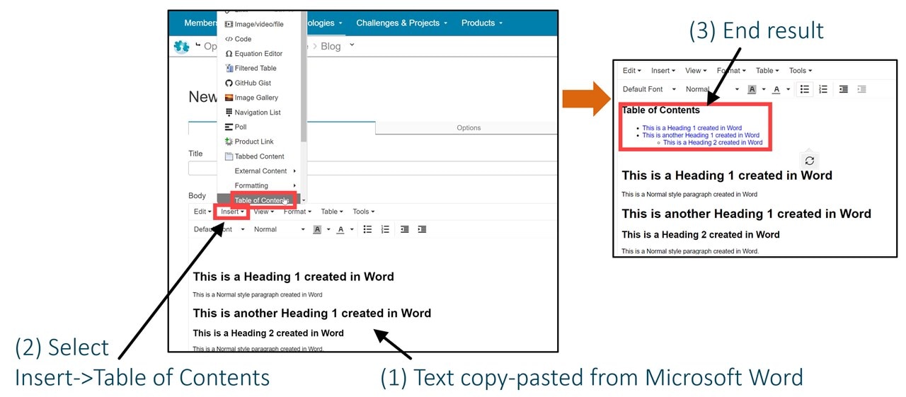The image size is (906, 397).
Task: Open the Challenges & Projects navigation dropdown
Action: pyautogui.click(x=401, y=23)
